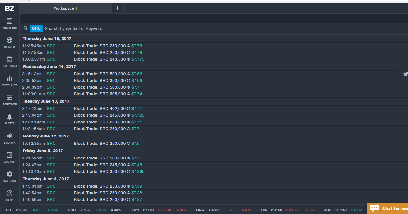408x214 pixels.
Task: Open the Block Trade 500,000 @ $7.5 headline
Action: (107, 158)
